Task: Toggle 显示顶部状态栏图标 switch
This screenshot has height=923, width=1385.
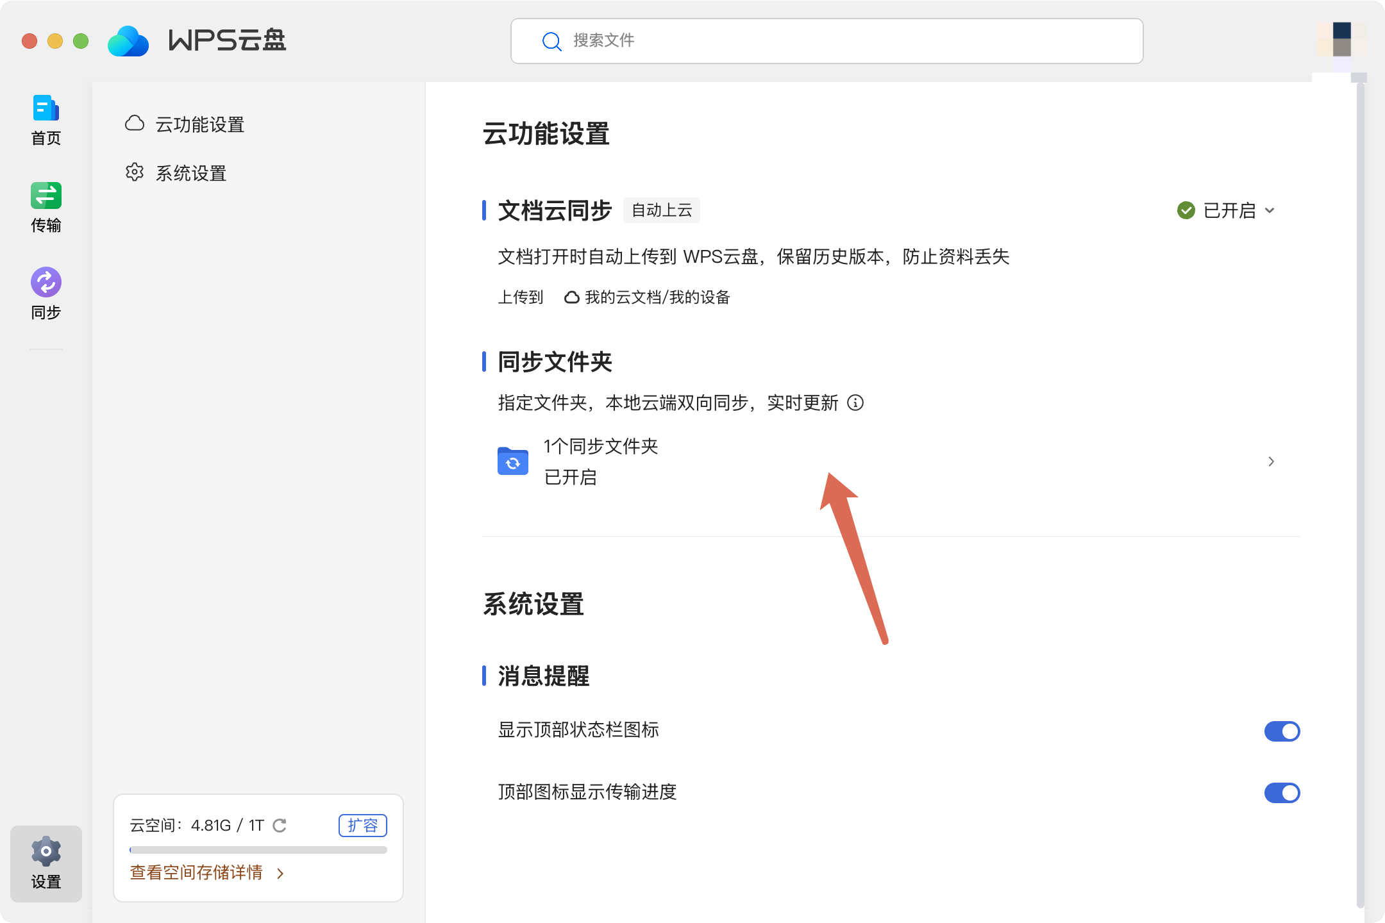Action: [1282, 731]
